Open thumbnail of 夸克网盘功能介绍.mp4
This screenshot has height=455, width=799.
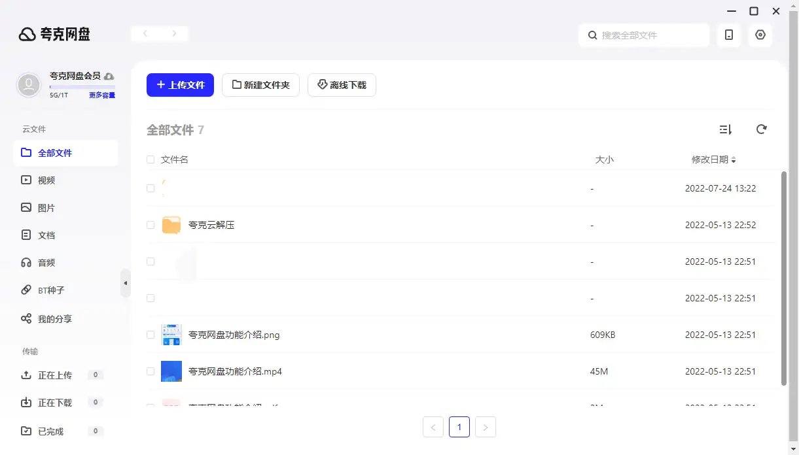pyautogui.click(x=171, y=371)
